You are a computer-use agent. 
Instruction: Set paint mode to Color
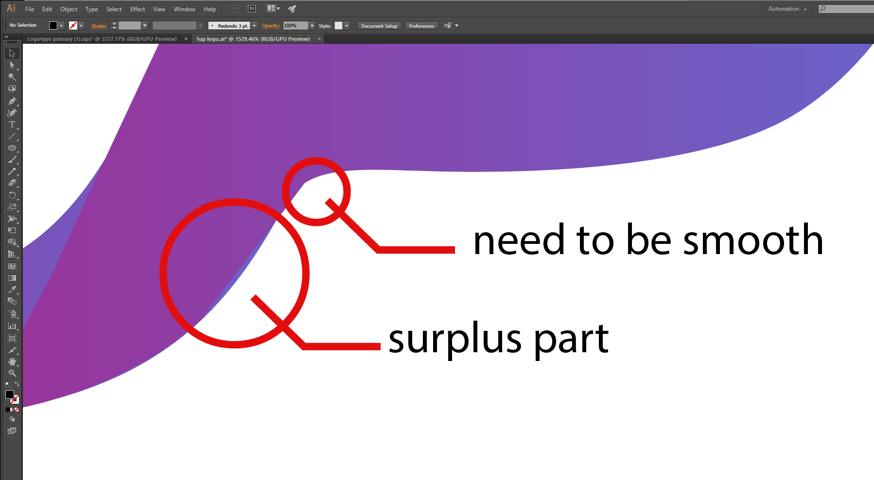[7, 410]
